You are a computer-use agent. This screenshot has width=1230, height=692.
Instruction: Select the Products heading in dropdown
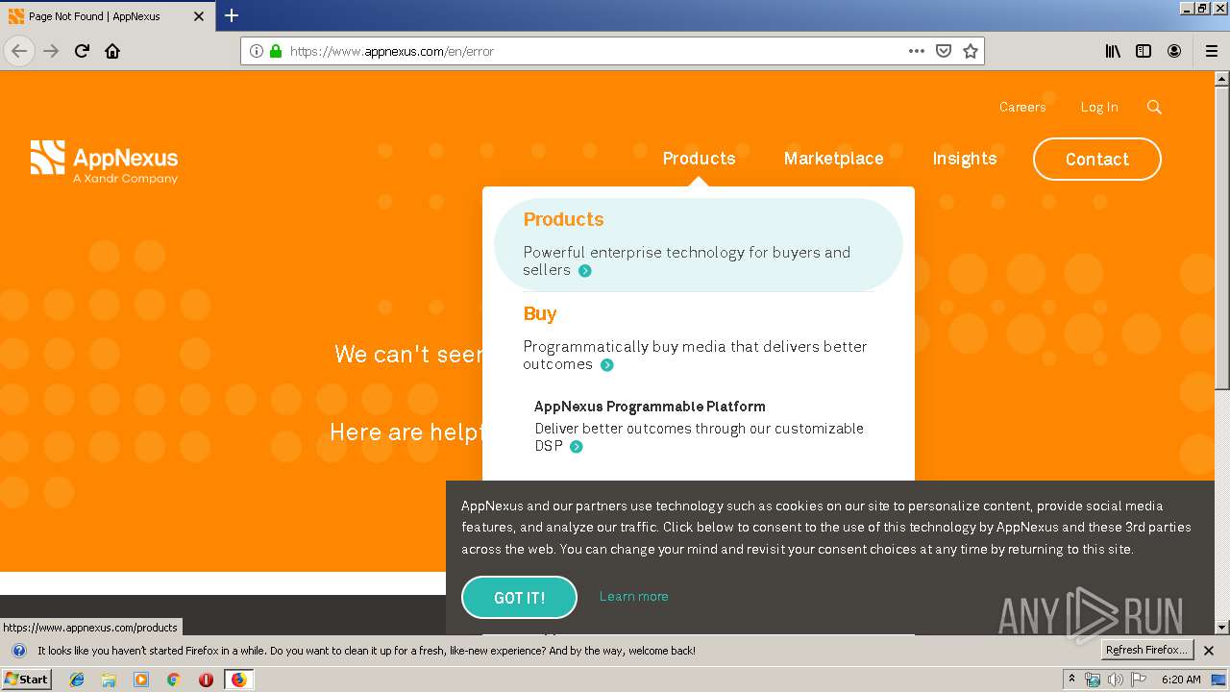click(563, 219)
